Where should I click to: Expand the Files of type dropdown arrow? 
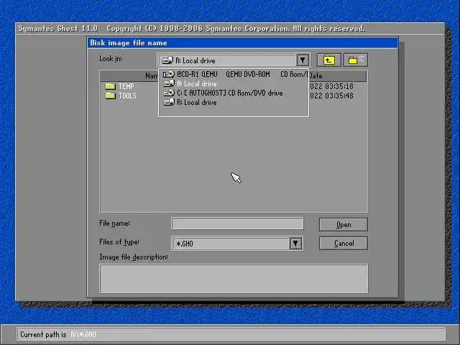[295, 244]
